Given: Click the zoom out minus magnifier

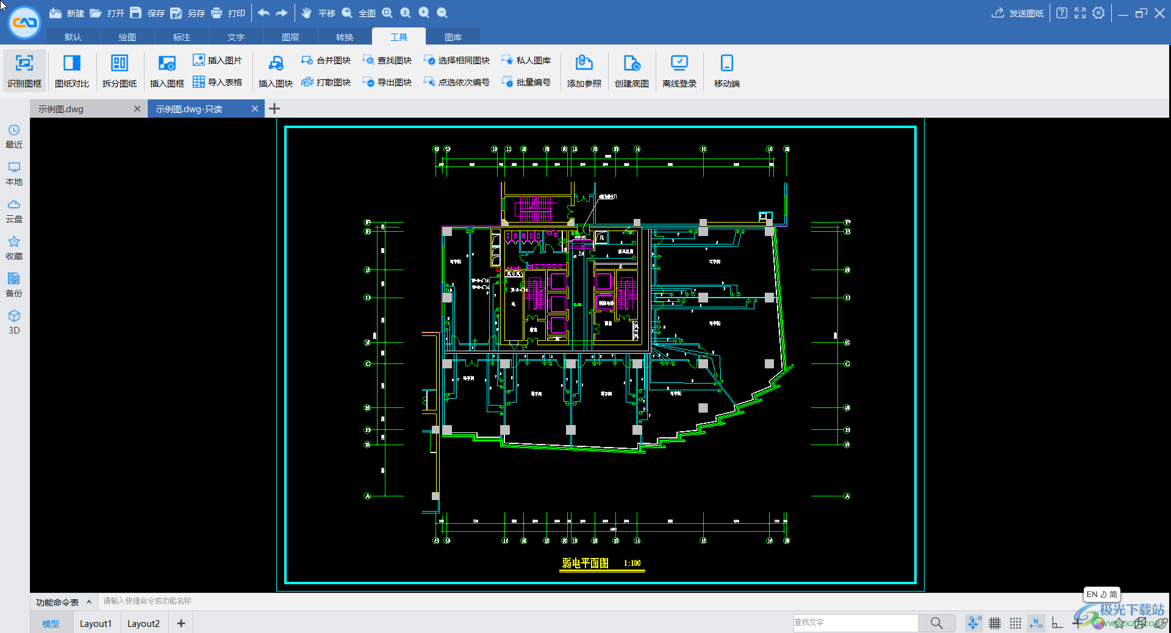Looking at the screenshot, I should click(442, 13).
